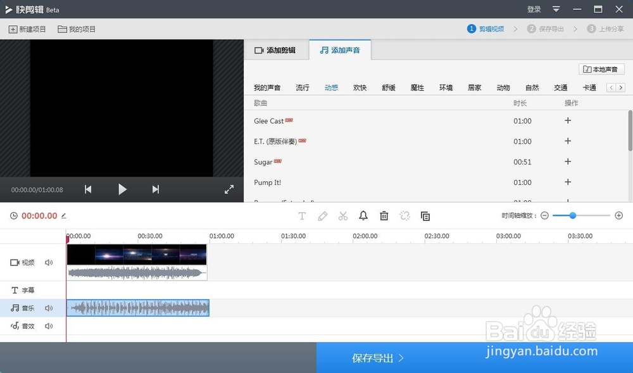Switch to the Add Sound (添加声音) tab
633x373 pixels.
tap(339, 50)
